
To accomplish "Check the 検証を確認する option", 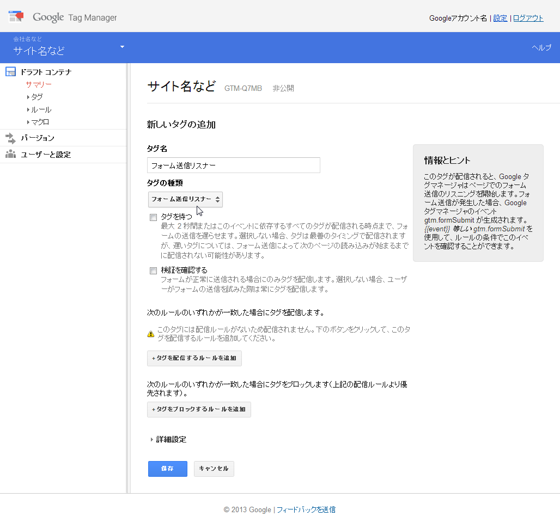I will point(153,271).
